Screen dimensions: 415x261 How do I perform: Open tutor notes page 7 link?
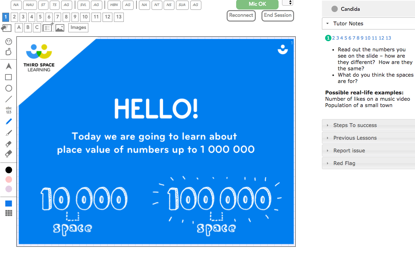[354, 38]
